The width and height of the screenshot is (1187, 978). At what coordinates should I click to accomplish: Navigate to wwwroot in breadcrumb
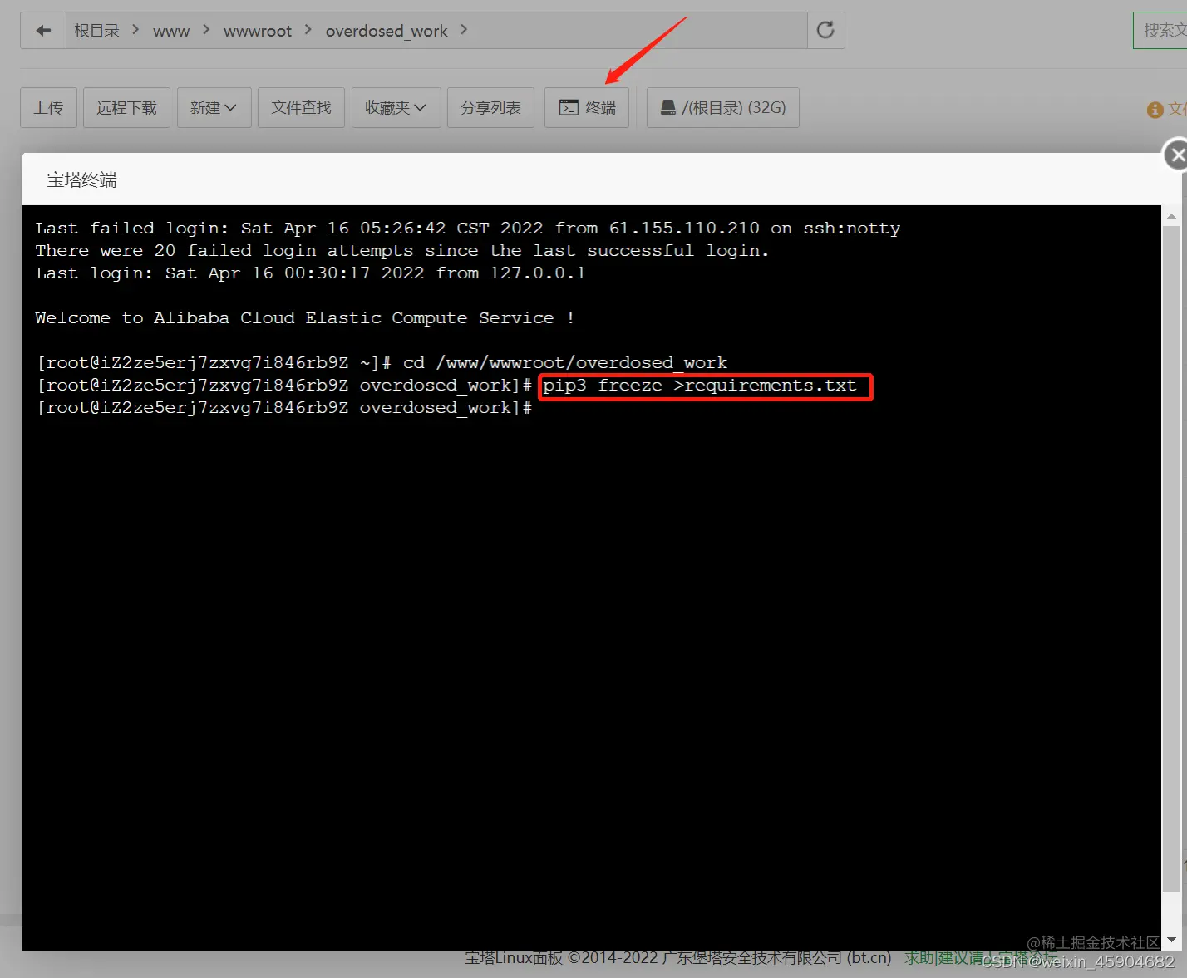coord(258,32)
